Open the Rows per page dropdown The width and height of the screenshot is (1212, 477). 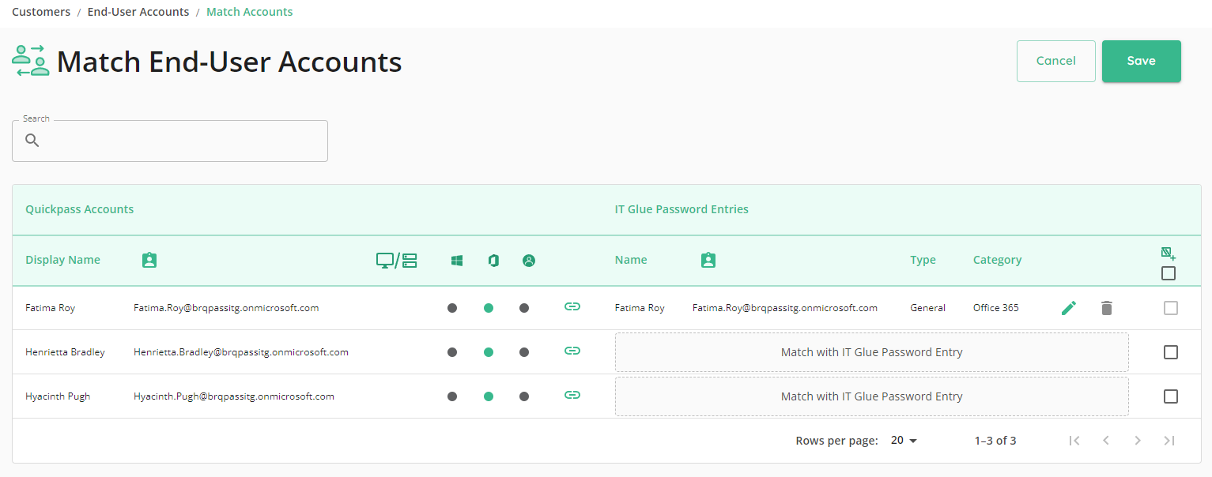click(x=904, y=441)
